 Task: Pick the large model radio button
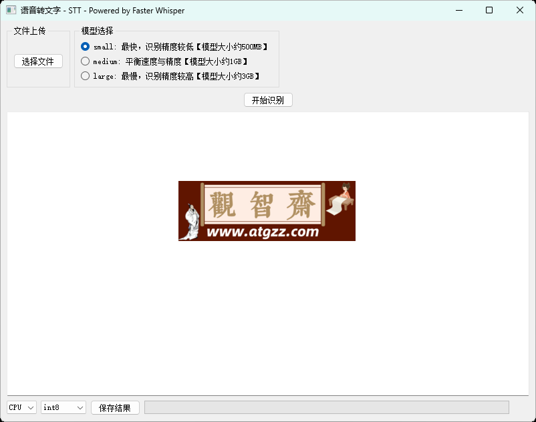tap(85, 76)
